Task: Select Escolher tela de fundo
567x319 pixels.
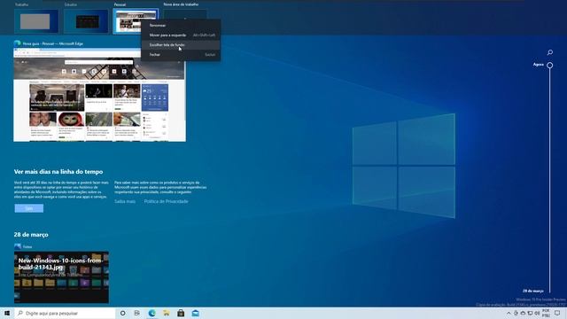Action: pos(181,45)
